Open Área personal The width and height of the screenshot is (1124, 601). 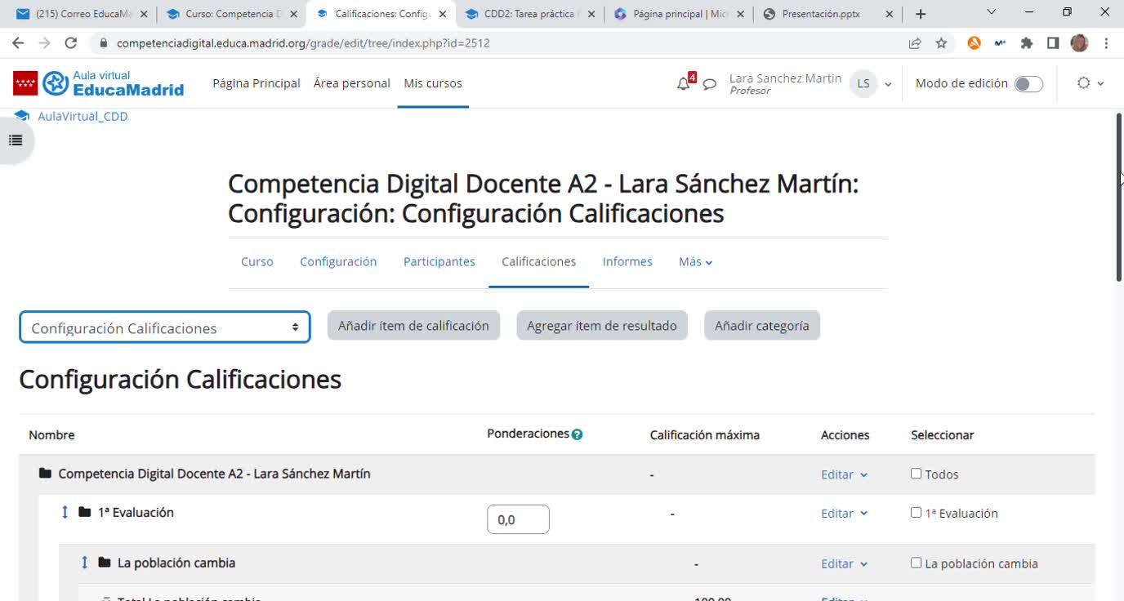click(352, 83)
